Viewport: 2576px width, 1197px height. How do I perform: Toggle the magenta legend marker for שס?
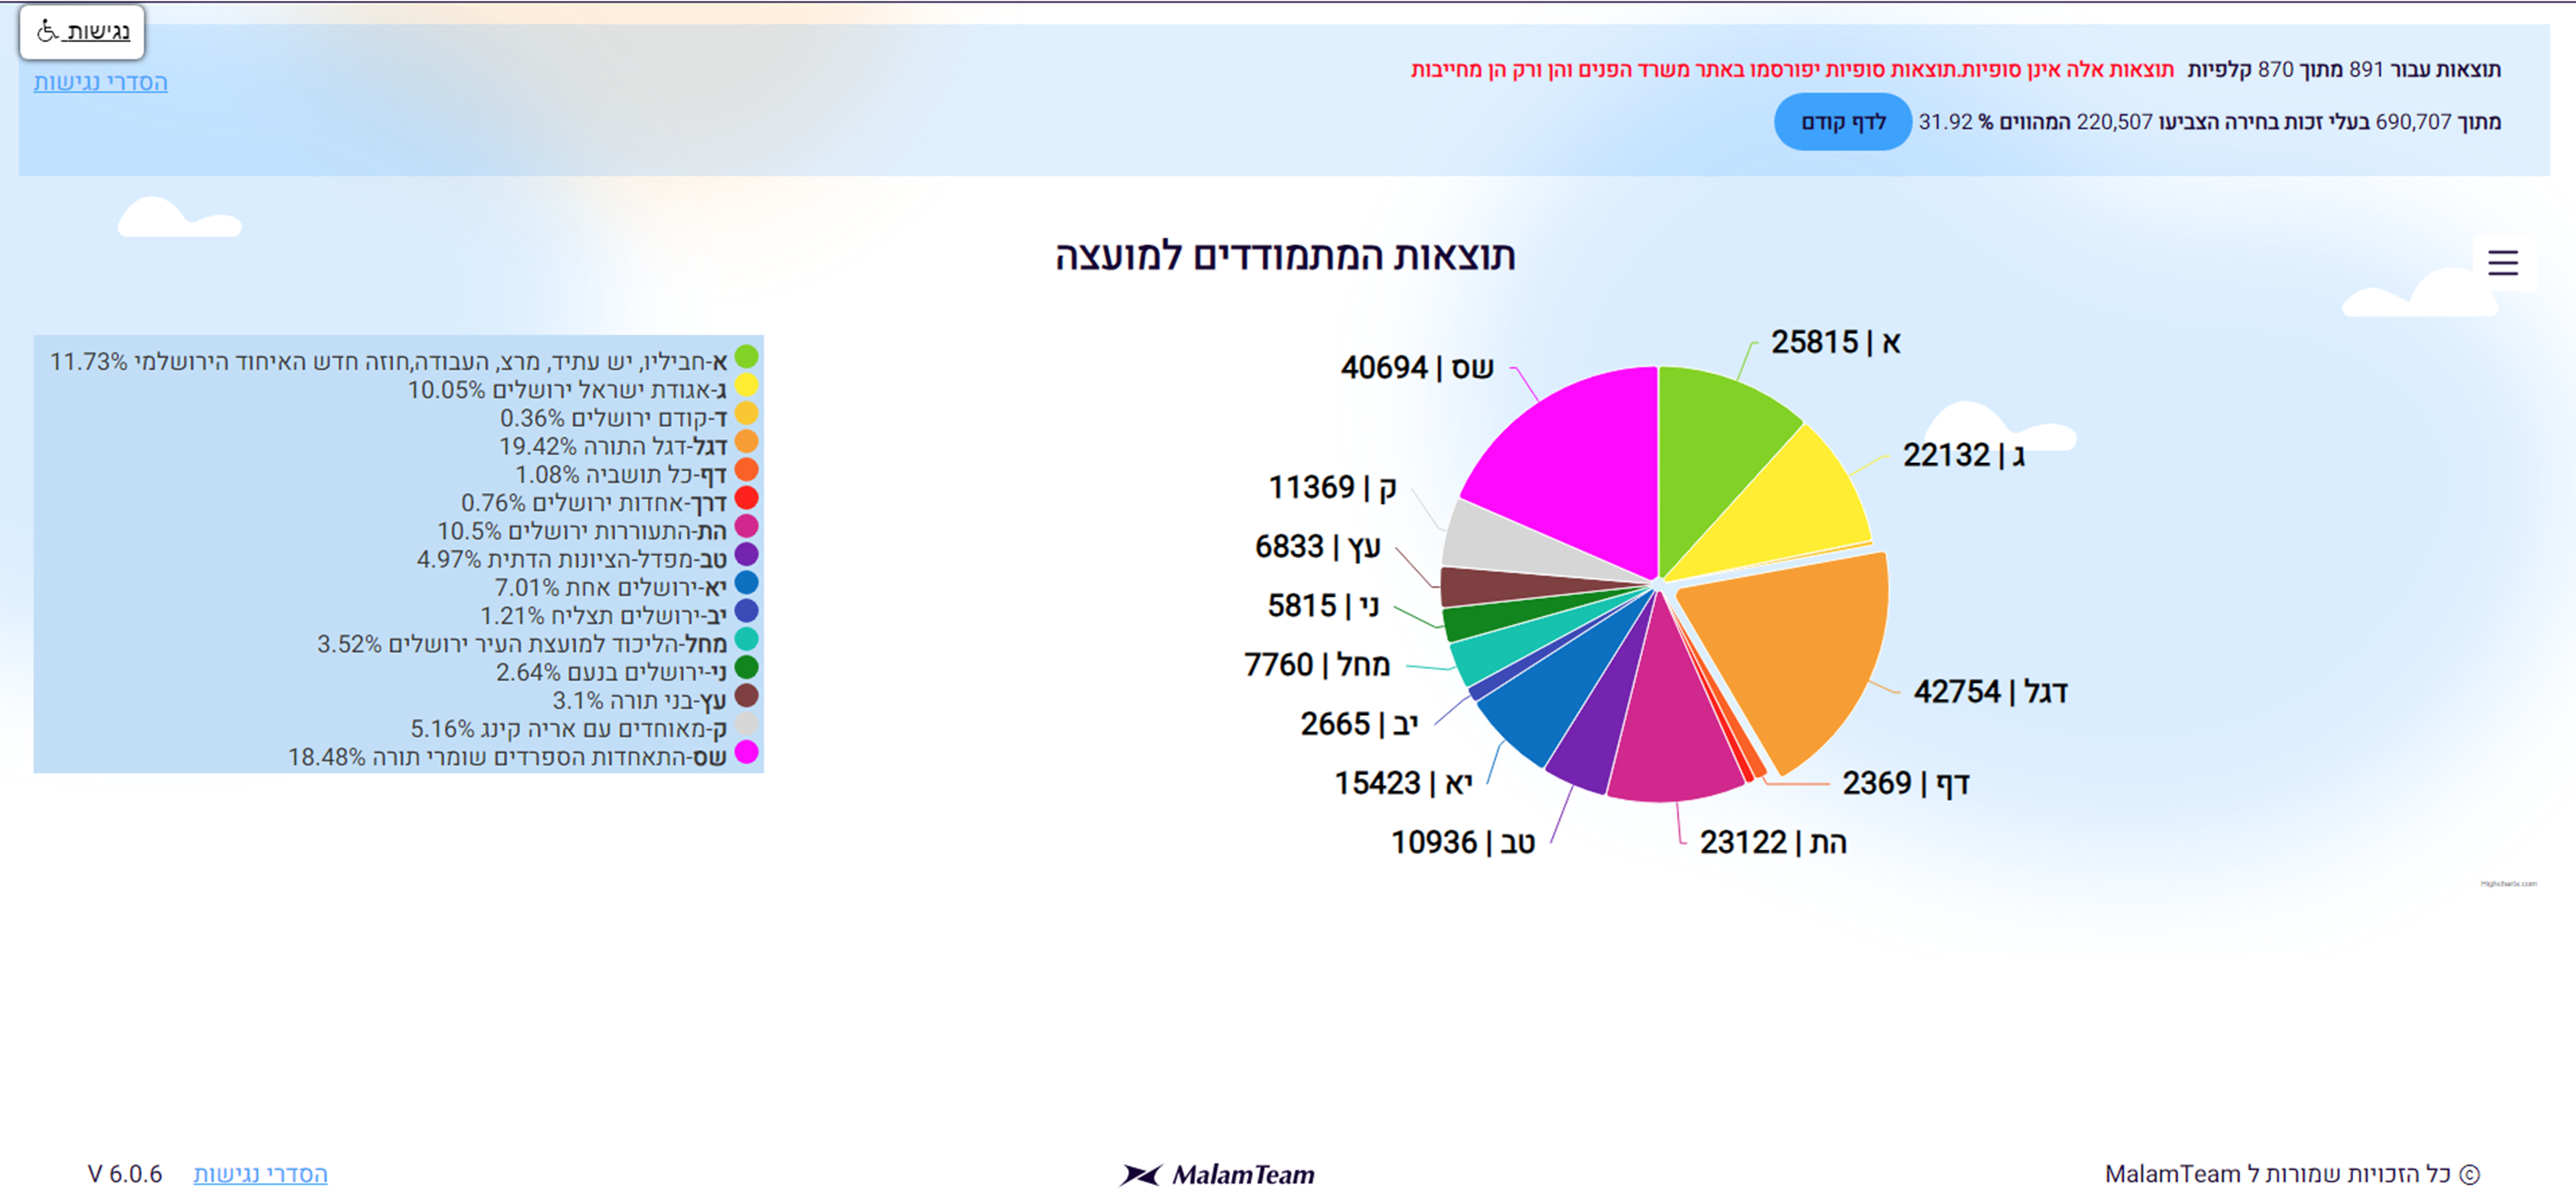coord(746,752)
